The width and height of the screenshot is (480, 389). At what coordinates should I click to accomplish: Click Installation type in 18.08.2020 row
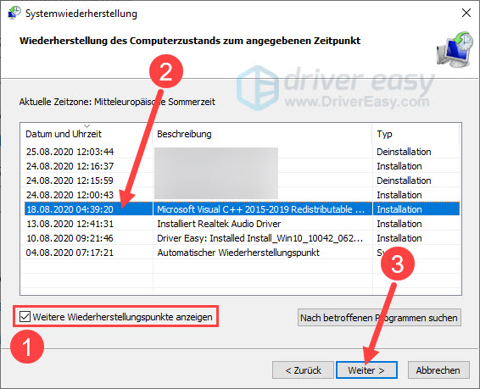click(399, 209)
